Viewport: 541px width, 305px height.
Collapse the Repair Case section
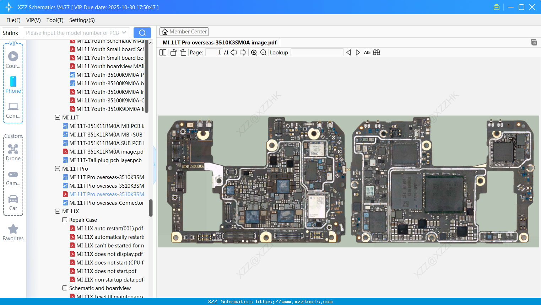pyautogui.click(x=64, y=220)
